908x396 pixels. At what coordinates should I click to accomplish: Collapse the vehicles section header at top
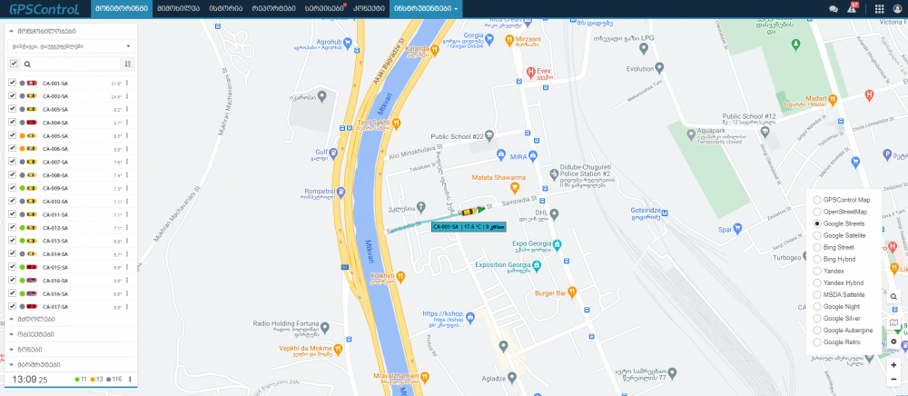(x=71, y=31)
